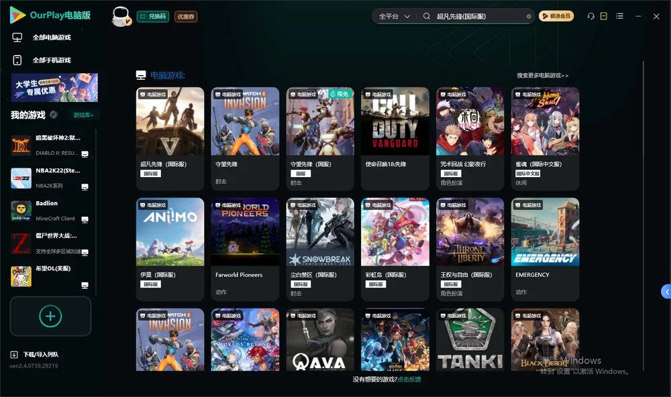This screenshot has height=397, width=671.
Task: Open the 游戏库> library link
Action: [x=83, y=115]
